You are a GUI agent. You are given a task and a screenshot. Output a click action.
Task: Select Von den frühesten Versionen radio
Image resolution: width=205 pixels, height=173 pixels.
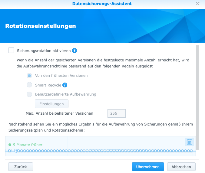click(x=29, y=76)
